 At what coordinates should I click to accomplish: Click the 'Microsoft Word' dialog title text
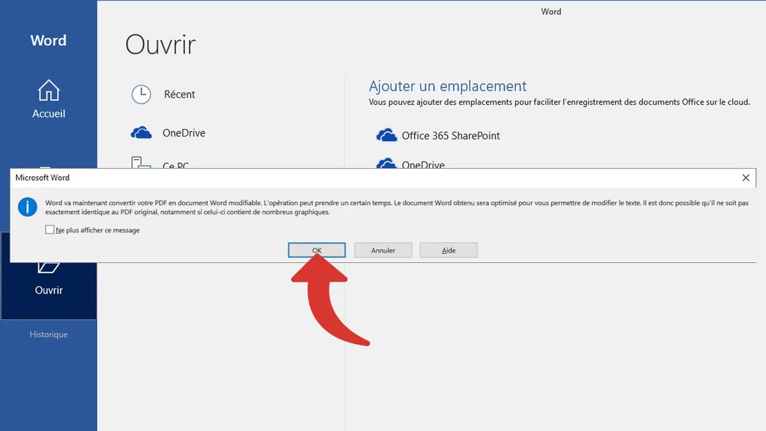coord(43,178)
